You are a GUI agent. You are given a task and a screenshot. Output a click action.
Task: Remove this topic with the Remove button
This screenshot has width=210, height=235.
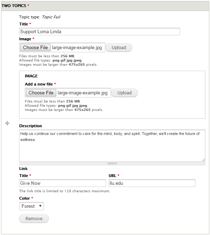click(x=34, y=218)
